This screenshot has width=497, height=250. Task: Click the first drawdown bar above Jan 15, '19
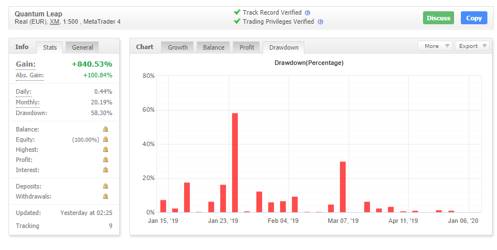163,206
